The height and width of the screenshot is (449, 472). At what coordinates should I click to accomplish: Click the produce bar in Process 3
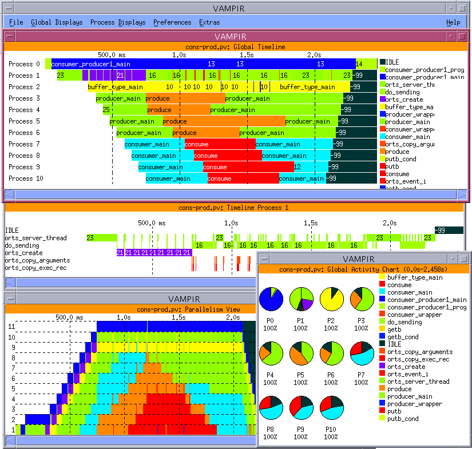click(185, 98)
